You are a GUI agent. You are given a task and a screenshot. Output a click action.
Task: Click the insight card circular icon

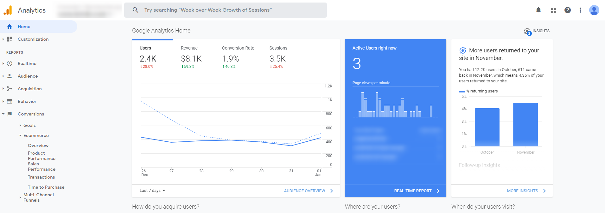pos(463,50)
